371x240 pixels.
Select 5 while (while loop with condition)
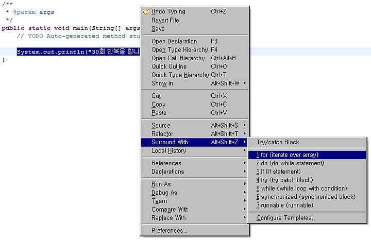pos(307,188)
